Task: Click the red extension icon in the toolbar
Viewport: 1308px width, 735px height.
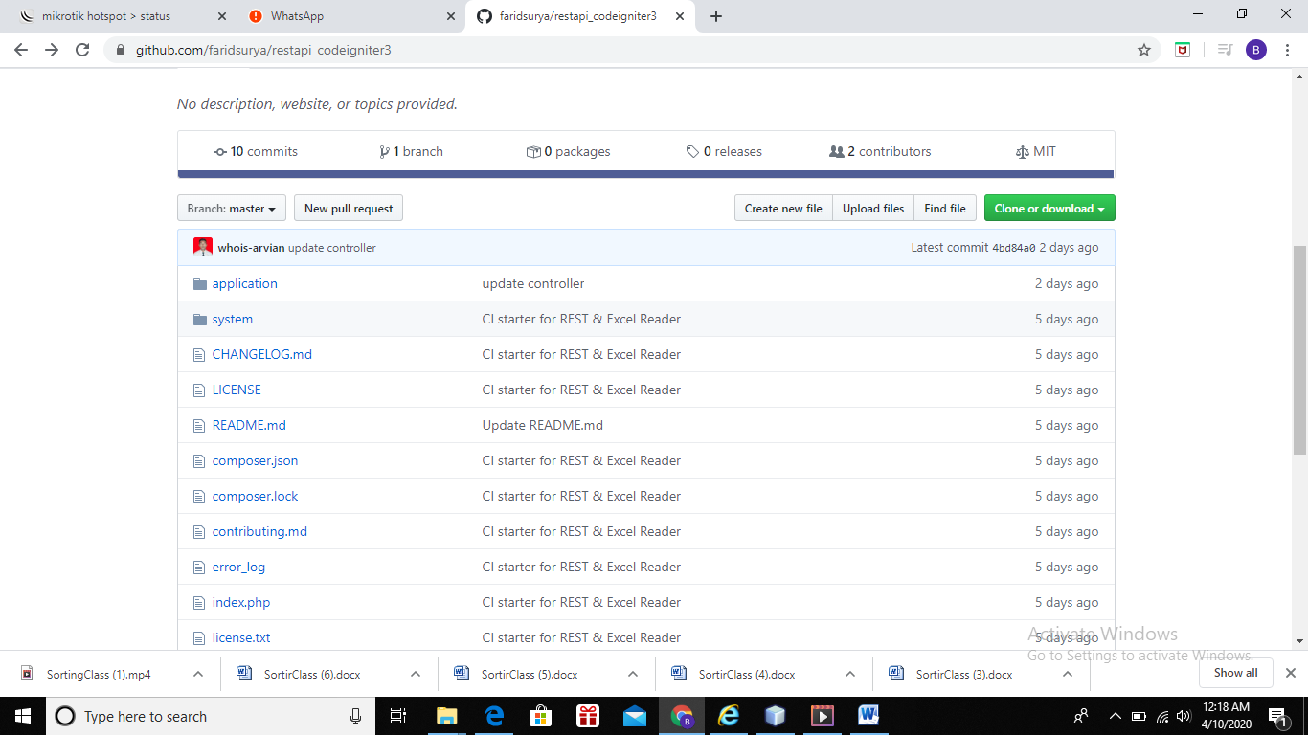Action: coord(1183,50)
